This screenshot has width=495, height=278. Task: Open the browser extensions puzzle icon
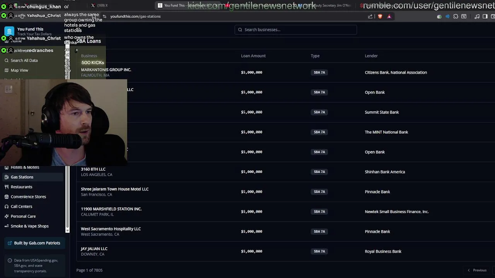pos(456,16)
